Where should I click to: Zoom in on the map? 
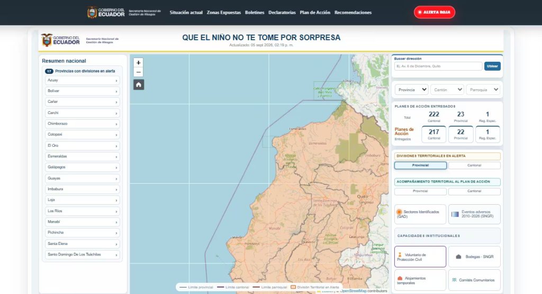tap(138, 63)
